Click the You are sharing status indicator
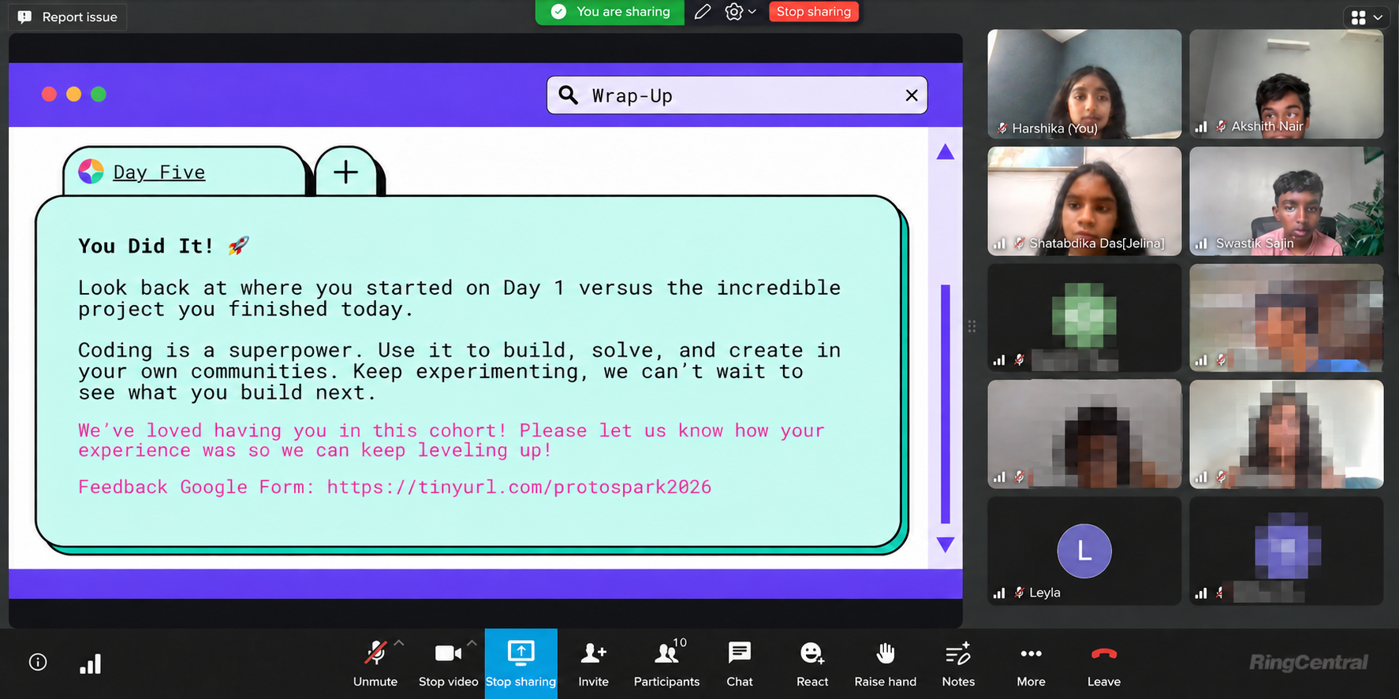 pos(610,12)
